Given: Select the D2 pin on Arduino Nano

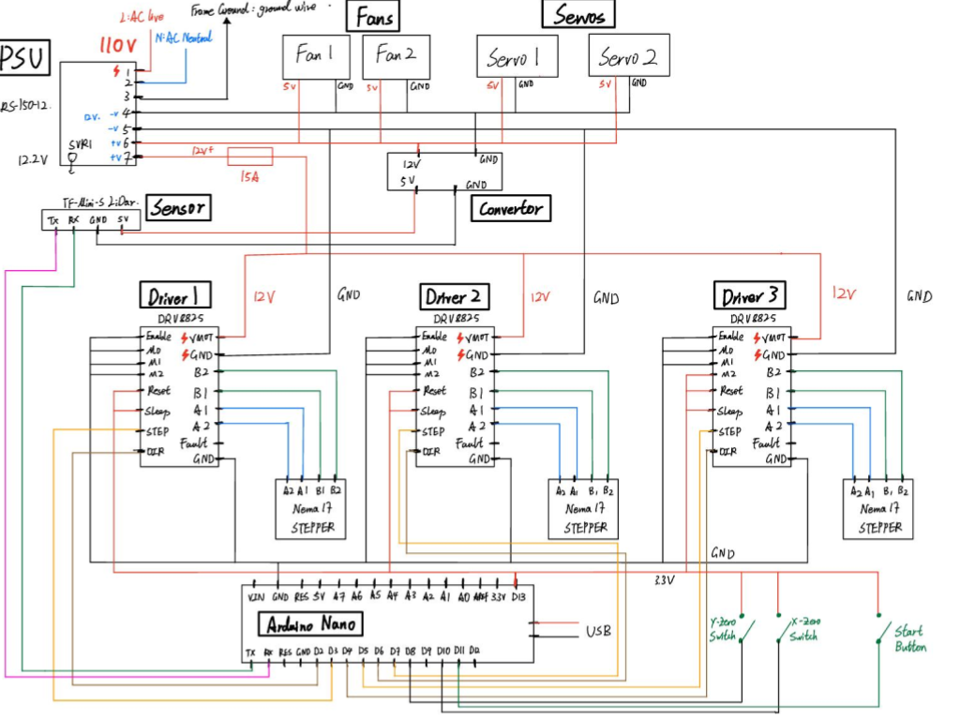Looking at the screenshot, I should [x=318, y=652].
